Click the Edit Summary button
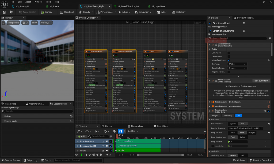The height and width of the screenshot is (164, 274). pyautogui.click(x=261, y=81)
